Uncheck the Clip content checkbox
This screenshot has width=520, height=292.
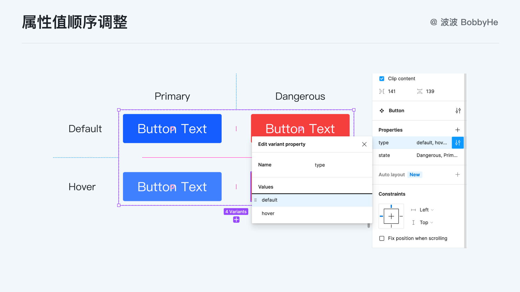pyautogui.click(x=382, y=79)
